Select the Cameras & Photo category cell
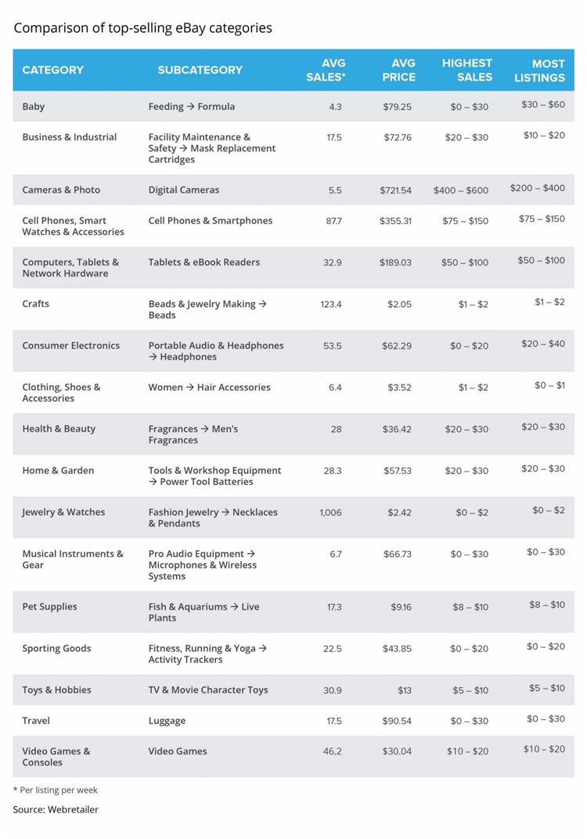 pos(61,190)
